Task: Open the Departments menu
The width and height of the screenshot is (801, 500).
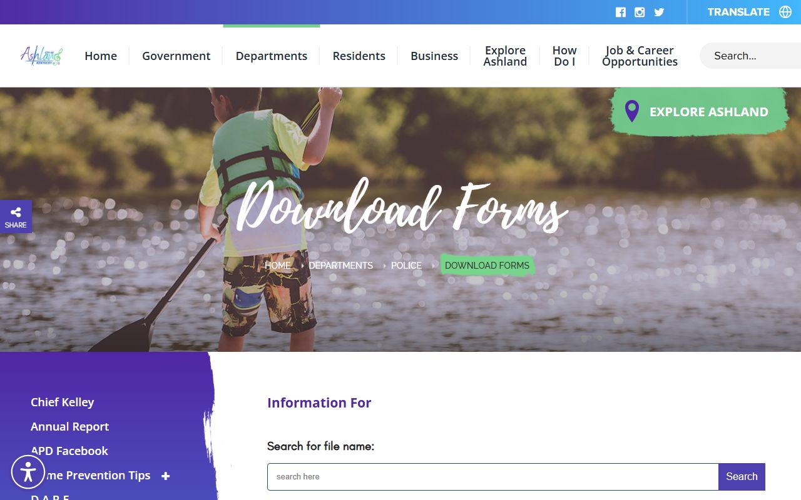Action: pos(272,56)
